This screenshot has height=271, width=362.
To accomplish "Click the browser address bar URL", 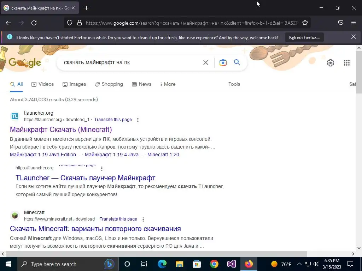I will (192, 23).
